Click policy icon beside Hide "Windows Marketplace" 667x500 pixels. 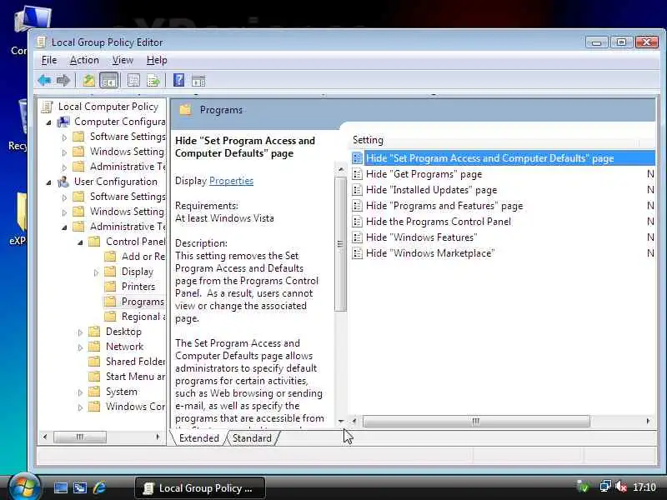coord(358,253)
